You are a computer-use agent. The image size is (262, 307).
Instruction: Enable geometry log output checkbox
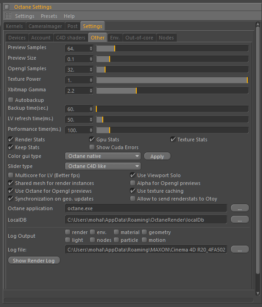(x=145, y=232)
